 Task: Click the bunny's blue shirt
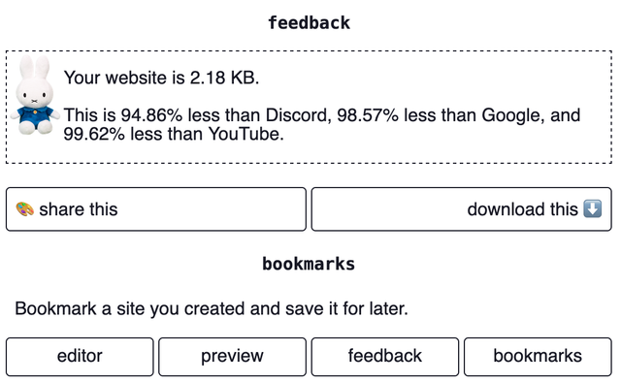(x=35, y=116)
